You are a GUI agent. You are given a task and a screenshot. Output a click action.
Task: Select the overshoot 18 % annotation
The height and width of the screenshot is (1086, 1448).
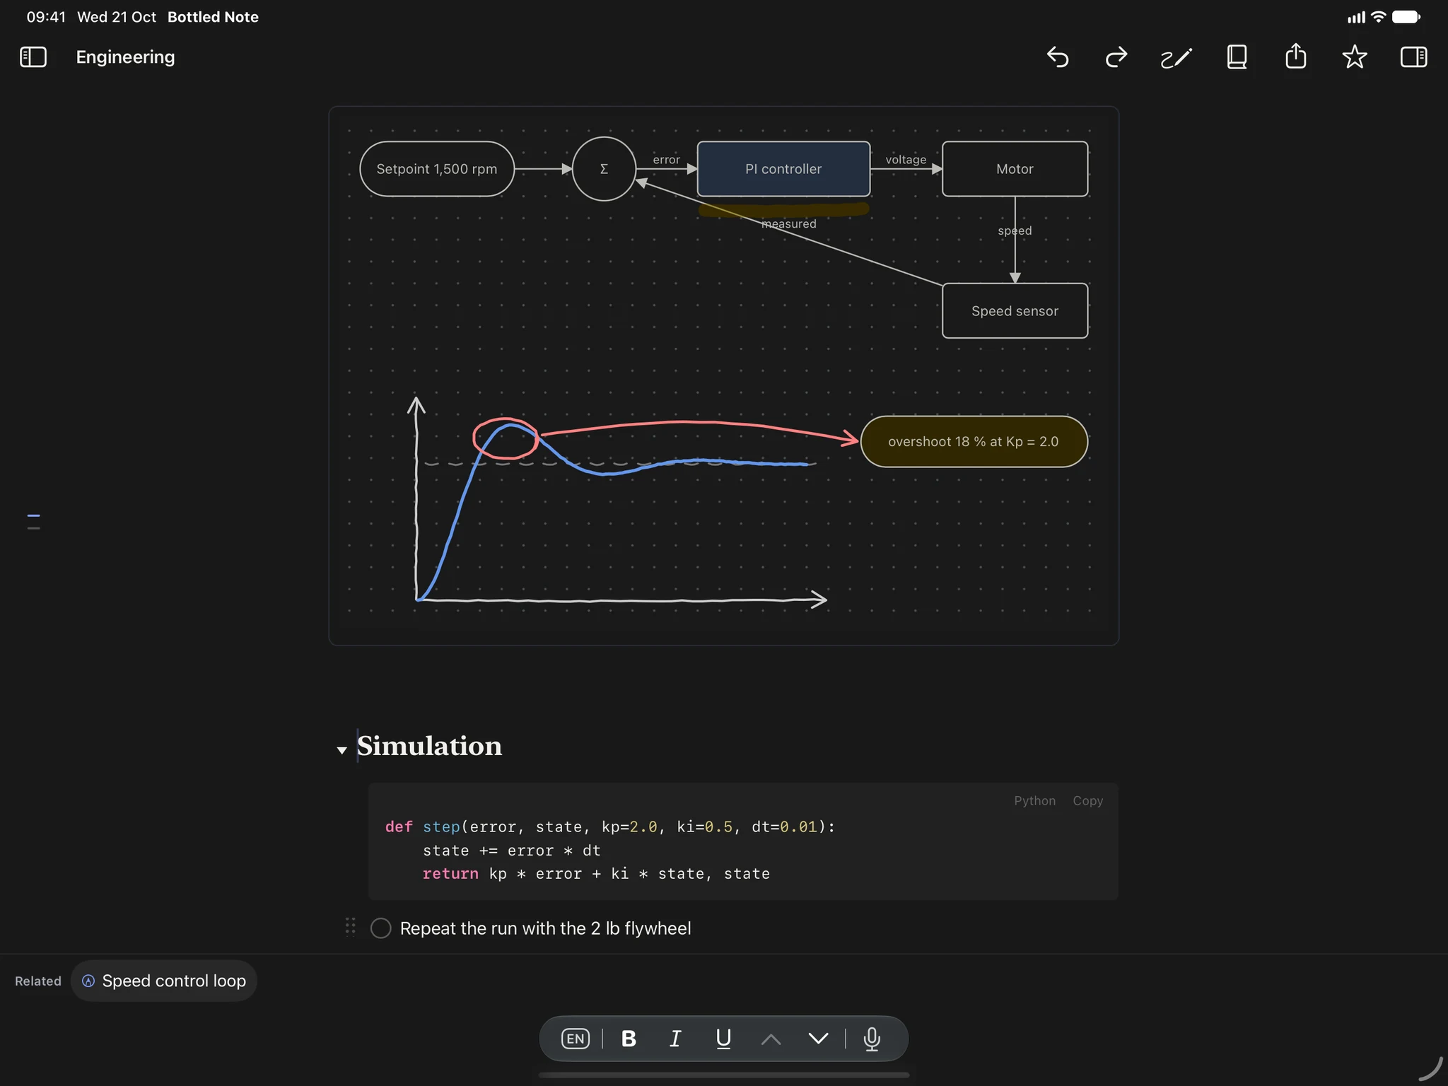point(974,442)
